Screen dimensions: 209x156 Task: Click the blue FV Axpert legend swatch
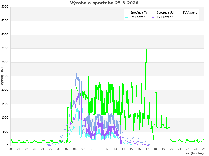[x=179, y=13]
